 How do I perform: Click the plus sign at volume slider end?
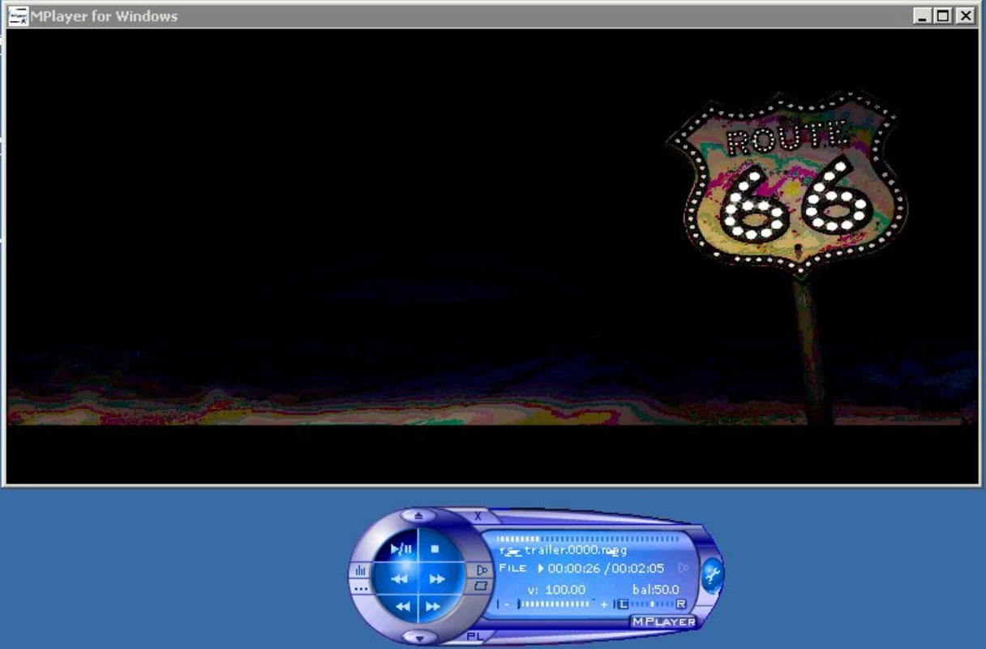point(604,604)
